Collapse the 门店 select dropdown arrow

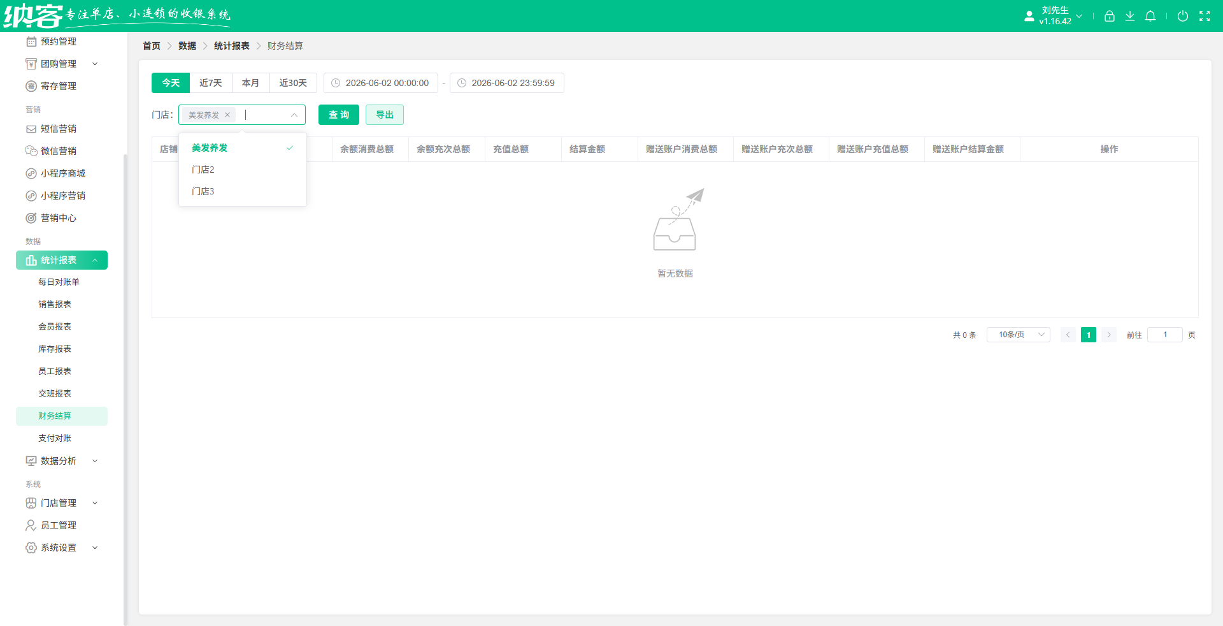pyautogui.click(x=294, y=115)
